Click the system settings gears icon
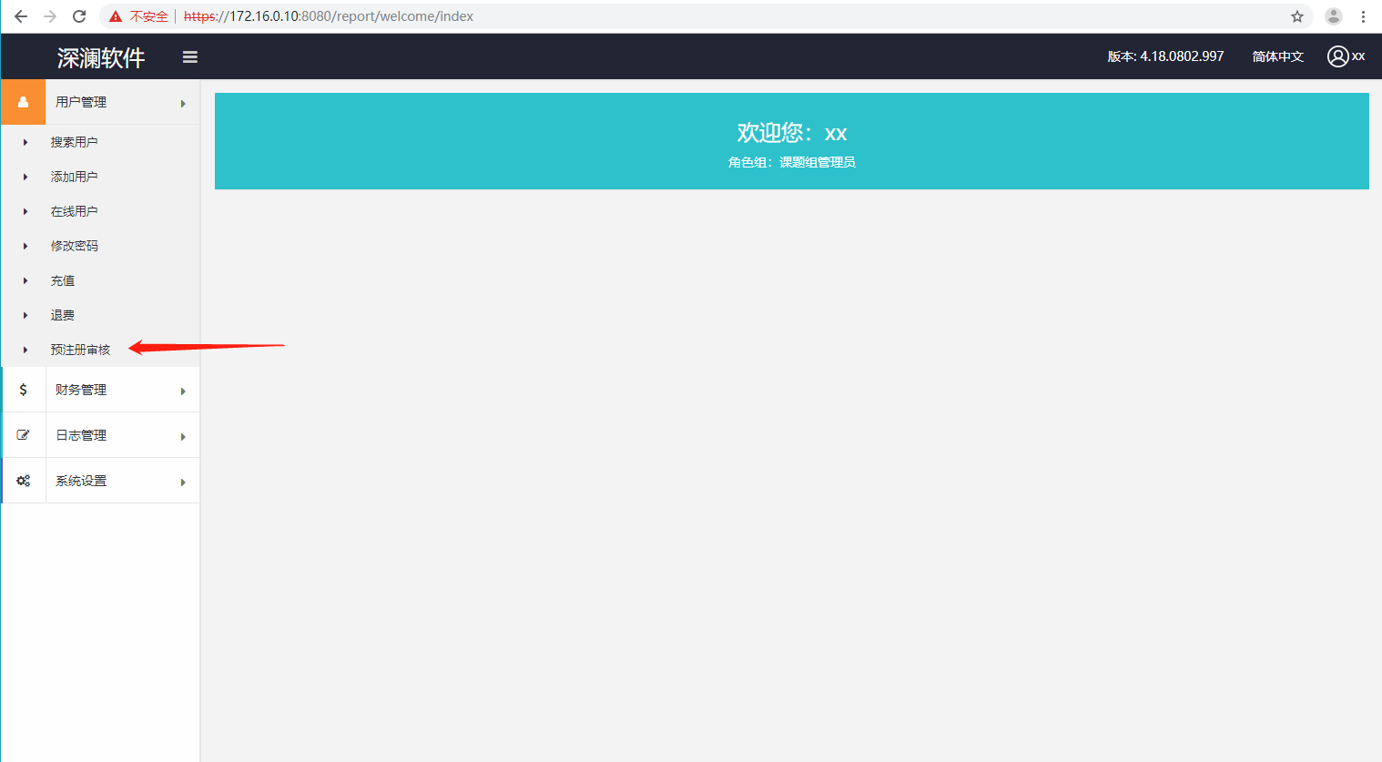1382x762 pixels. pos(23,481)
